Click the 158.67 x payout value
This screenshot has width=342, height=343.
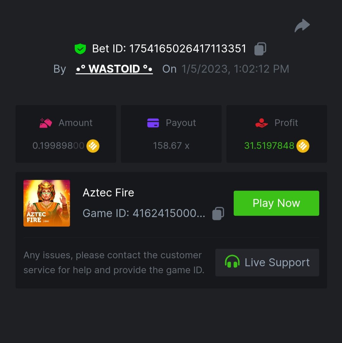171,146
